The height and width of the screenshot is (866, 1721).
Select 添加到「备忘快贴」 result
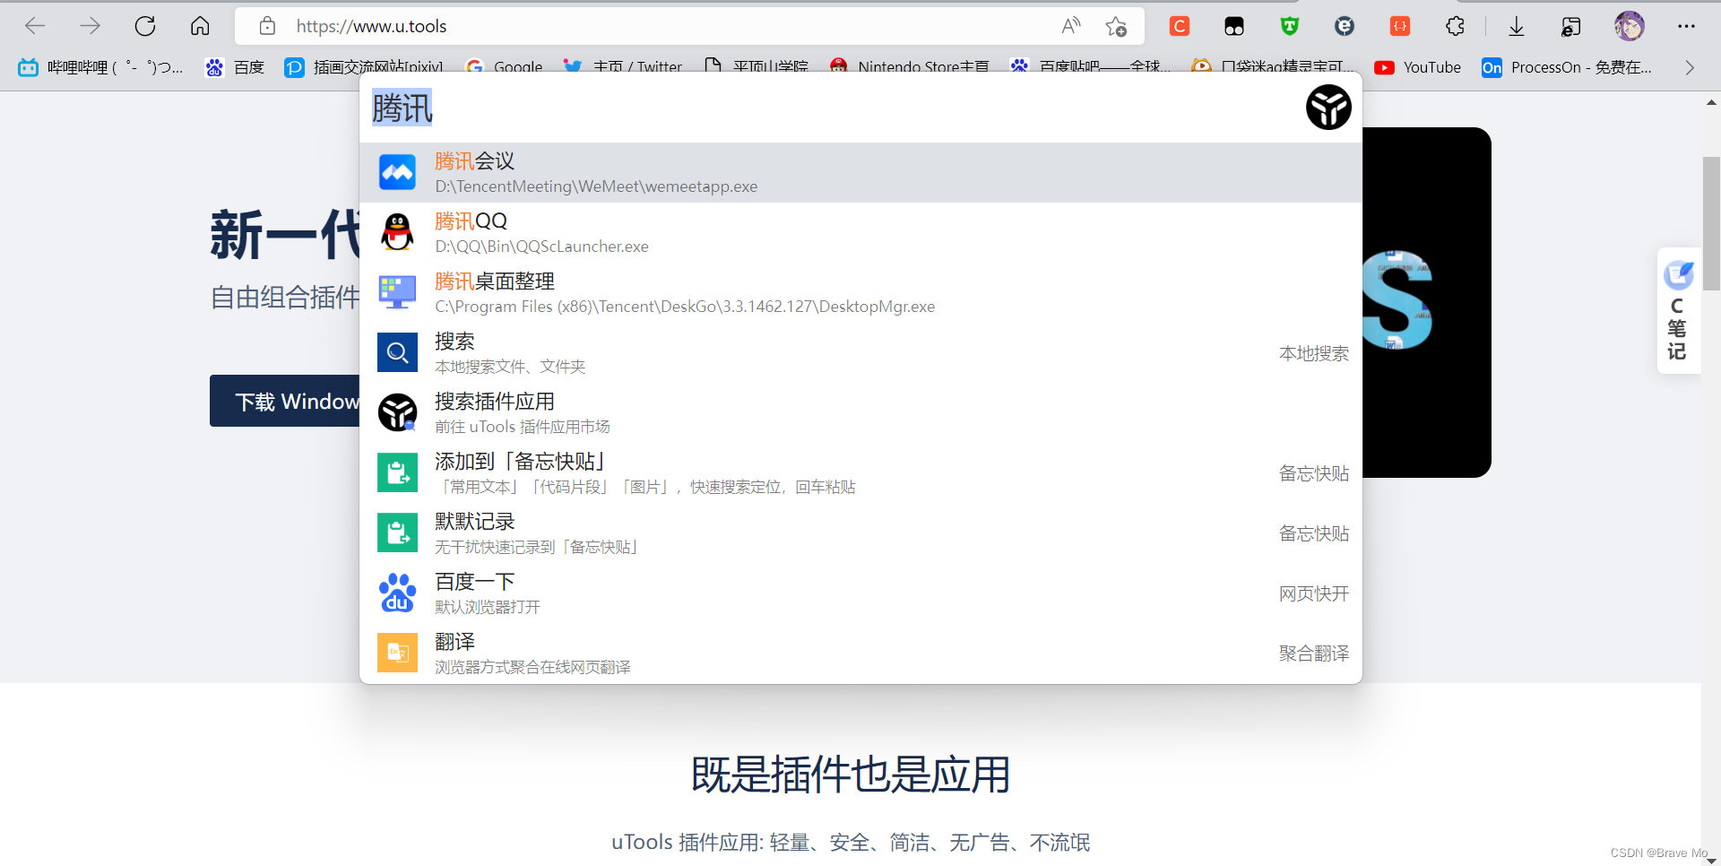pyautogui.click(x=860, y=472)
